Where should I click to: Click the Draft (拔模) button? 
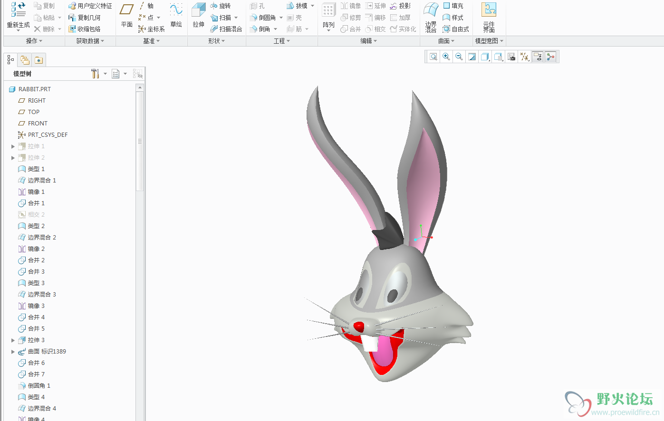[x=297, y=6]
